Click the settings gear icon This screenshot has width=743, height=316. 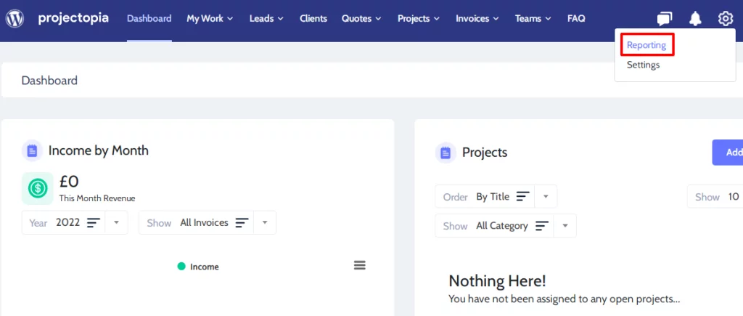[725, 19]
